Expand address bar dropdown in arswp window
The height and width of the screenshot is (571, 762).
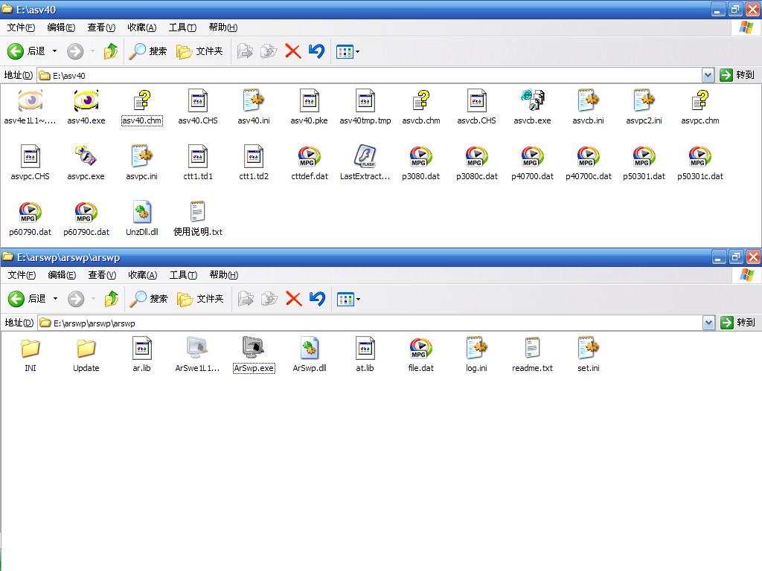708,323
